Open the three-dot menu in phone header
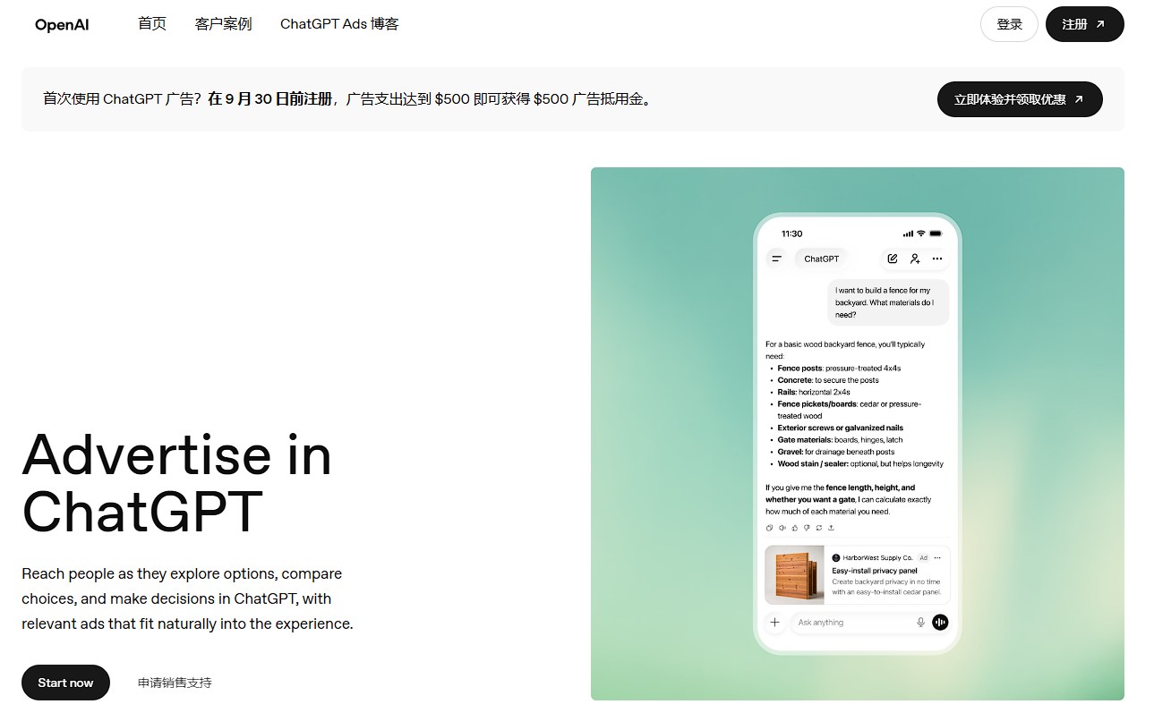This screenshot has height=721, width=1154. [937, 259]
